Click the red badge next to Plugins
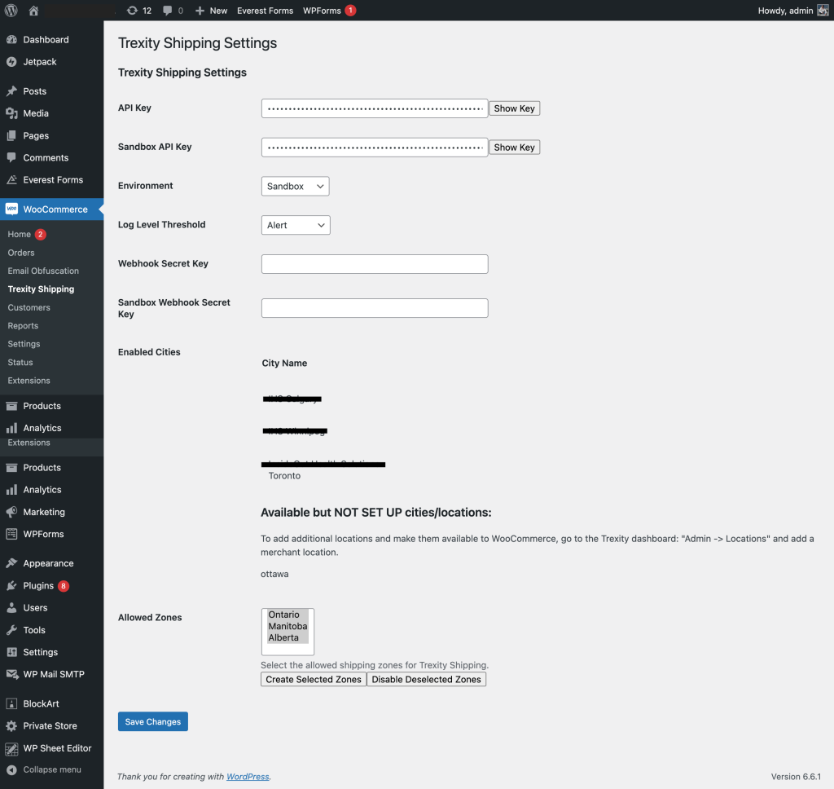Image resolution: width=834 pixels, height=789 pixels. [x=64, y=586]
